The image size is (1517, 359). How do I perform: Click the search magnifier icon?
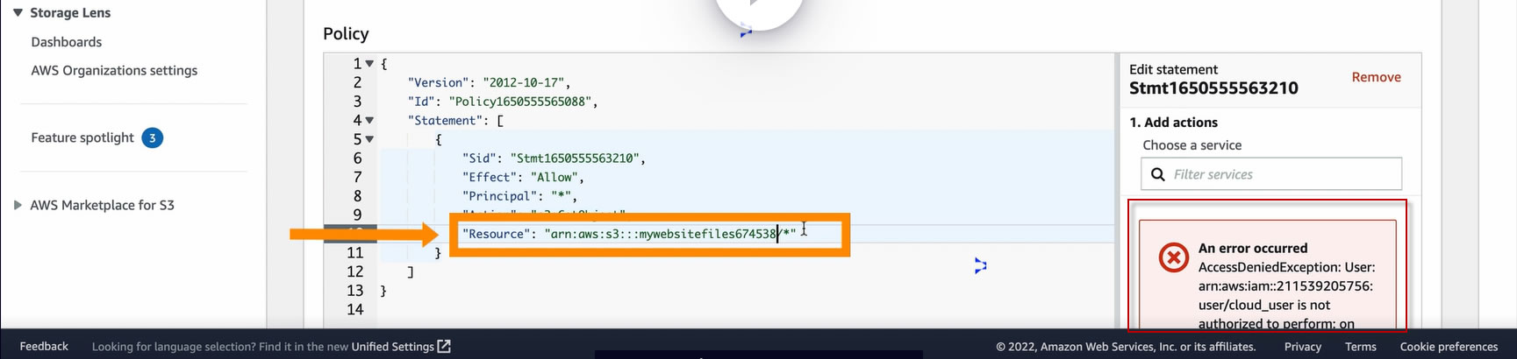tap(1158, 174)
